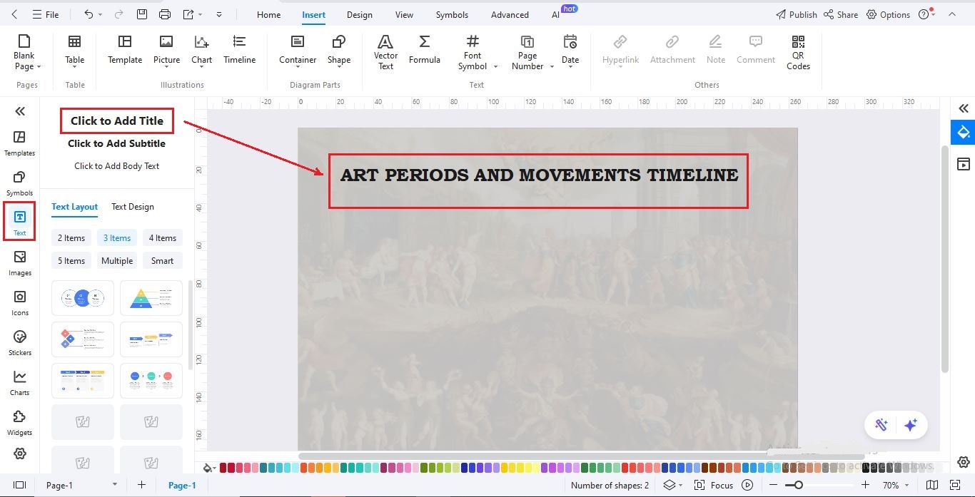Expand the Export icon dropdown
Image resolution: width=975 pixels, height=497 pixels.
point(201,14)
